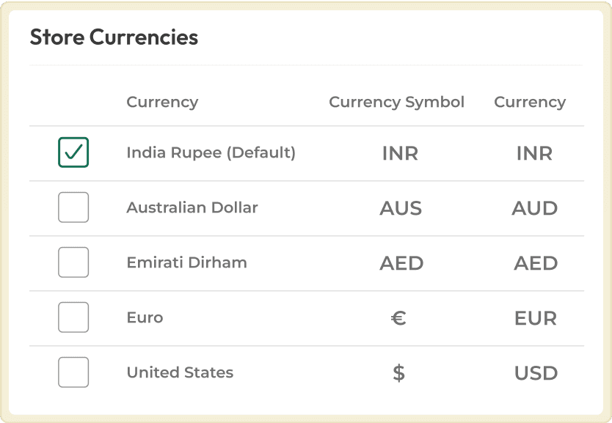Viewport: 612px width, 423px height.
Task: Enable the Australian Dollar currency
Action: [x=73, y=207]
